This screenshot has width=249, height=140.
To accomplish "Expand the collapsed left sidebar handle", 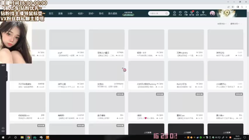I will [x=6, y=76].
